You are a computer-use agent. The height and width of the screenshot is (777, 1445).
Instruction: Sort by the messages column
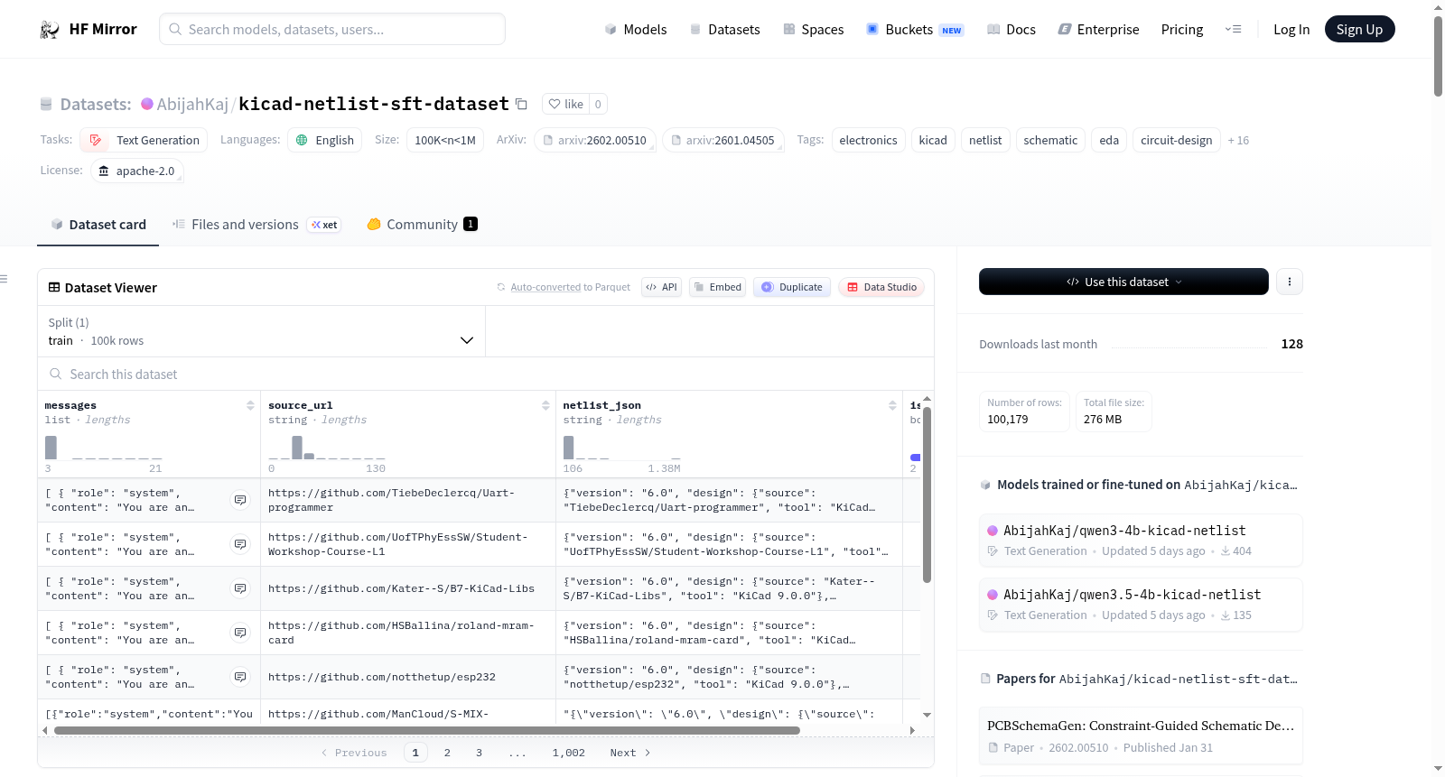click(x=250, y=405)
